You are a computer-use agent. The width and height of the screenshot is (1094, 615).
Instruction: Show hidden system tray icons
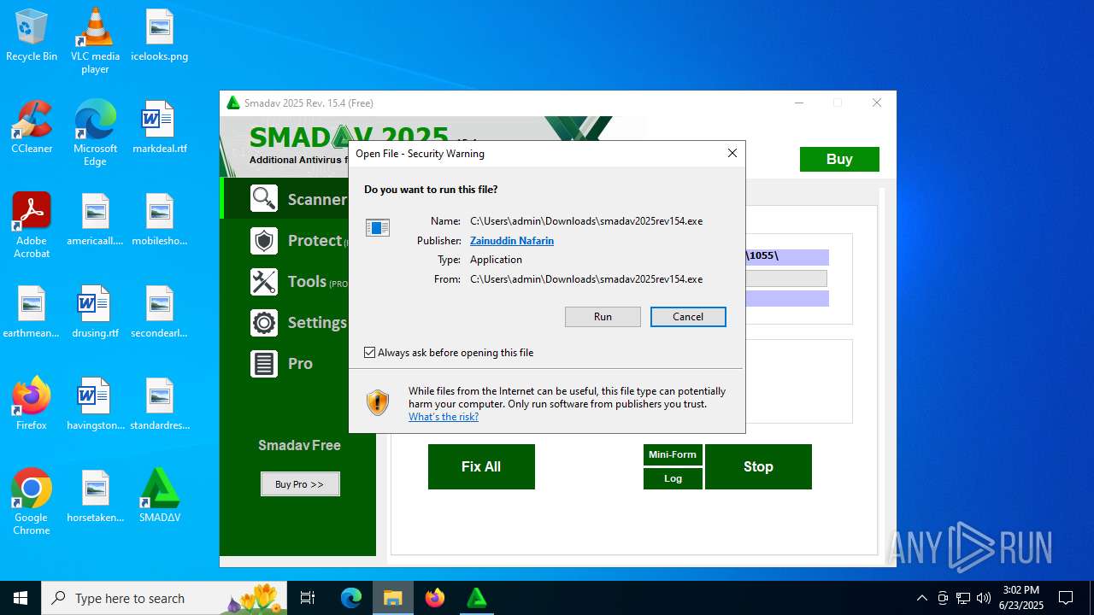(921, 598)
